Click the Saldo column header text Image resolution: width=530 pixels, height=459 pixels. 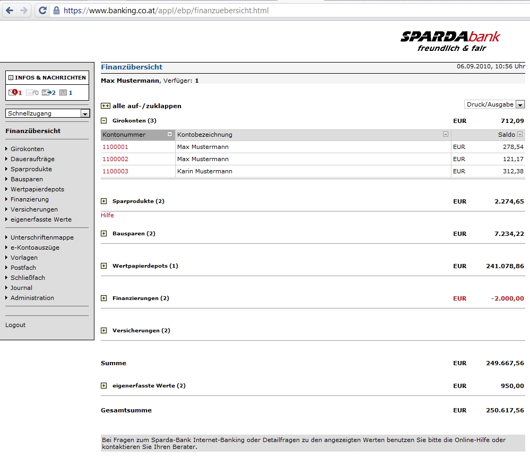click(x=506, y=135)
